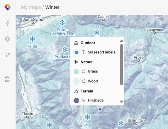Screen dimensions: 168x129
Task: Click the Feldis ski resort label
Action: click(x=32, y=46)
